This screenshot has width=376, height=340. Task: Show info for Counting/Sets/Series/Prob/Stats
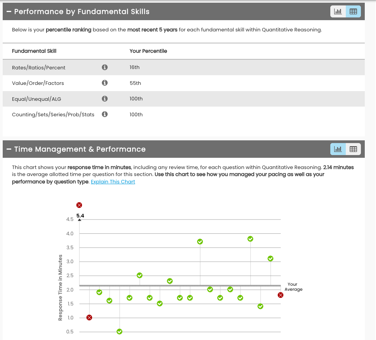[x=105, y=114]
